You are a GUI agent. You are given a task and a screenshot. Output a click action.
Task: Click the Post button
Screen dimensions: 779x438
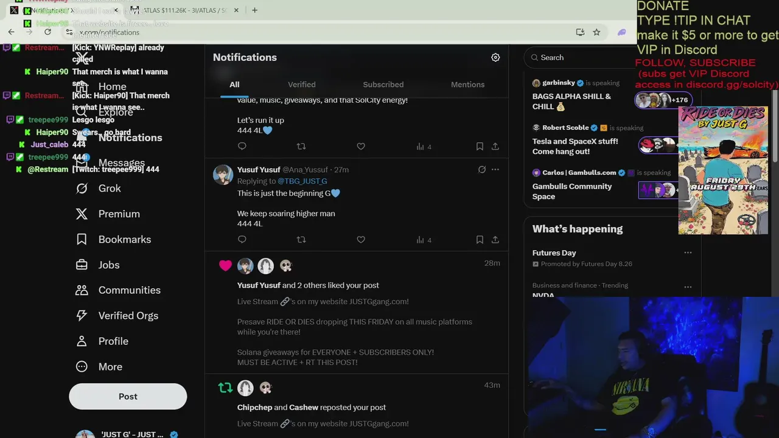[x=128, y=397]
